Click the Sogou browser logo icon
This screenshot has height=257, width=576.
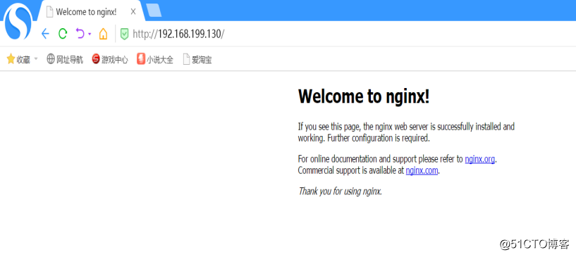18,21
